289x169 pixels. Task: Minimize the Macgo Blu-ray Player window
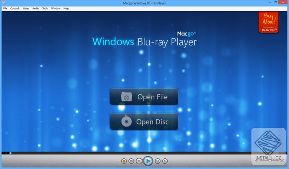coord(270,2)
